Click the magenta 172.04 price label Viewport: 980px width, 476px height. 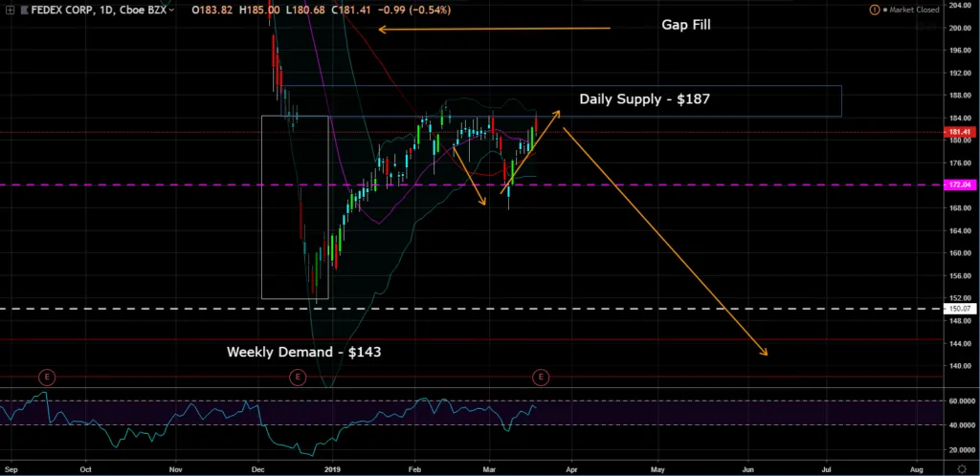coord(958,184)
